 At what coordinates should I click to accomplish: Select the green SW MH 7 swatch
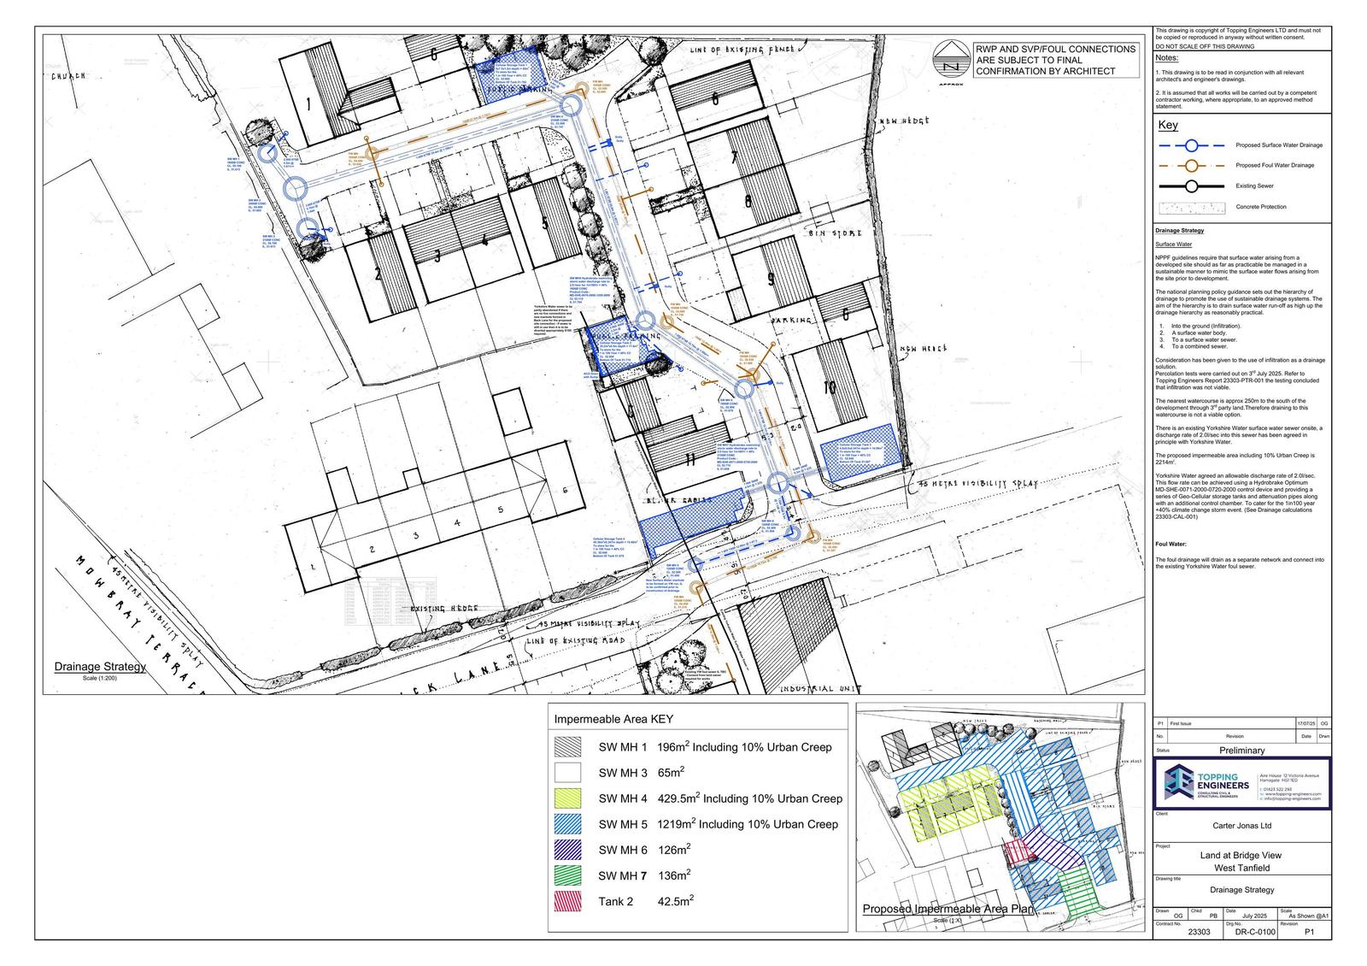(x=567, y=875)
